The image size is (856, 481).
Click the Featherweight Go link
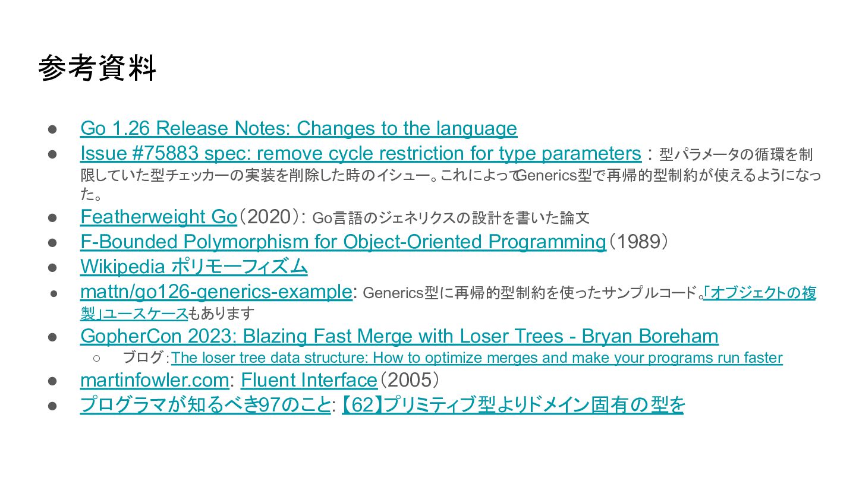click(x=158, y=217)
